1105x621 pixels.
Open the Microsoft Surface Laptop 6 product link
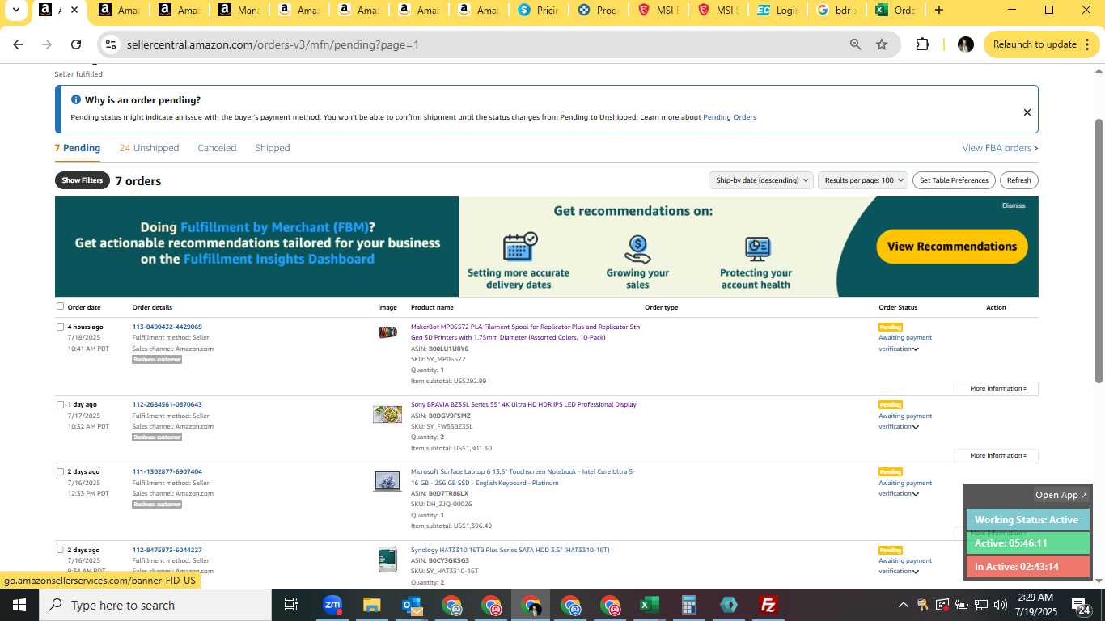[523, 477]
